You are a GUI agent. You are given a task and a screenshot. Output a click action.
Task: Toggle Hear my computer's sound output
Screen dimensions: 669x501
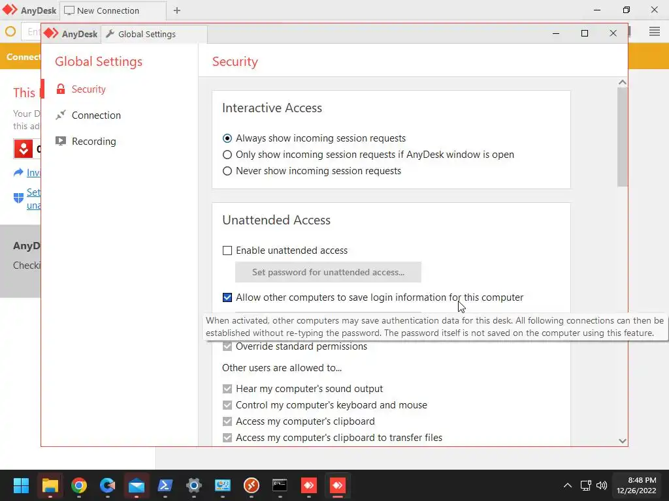[x=227, y=389]
